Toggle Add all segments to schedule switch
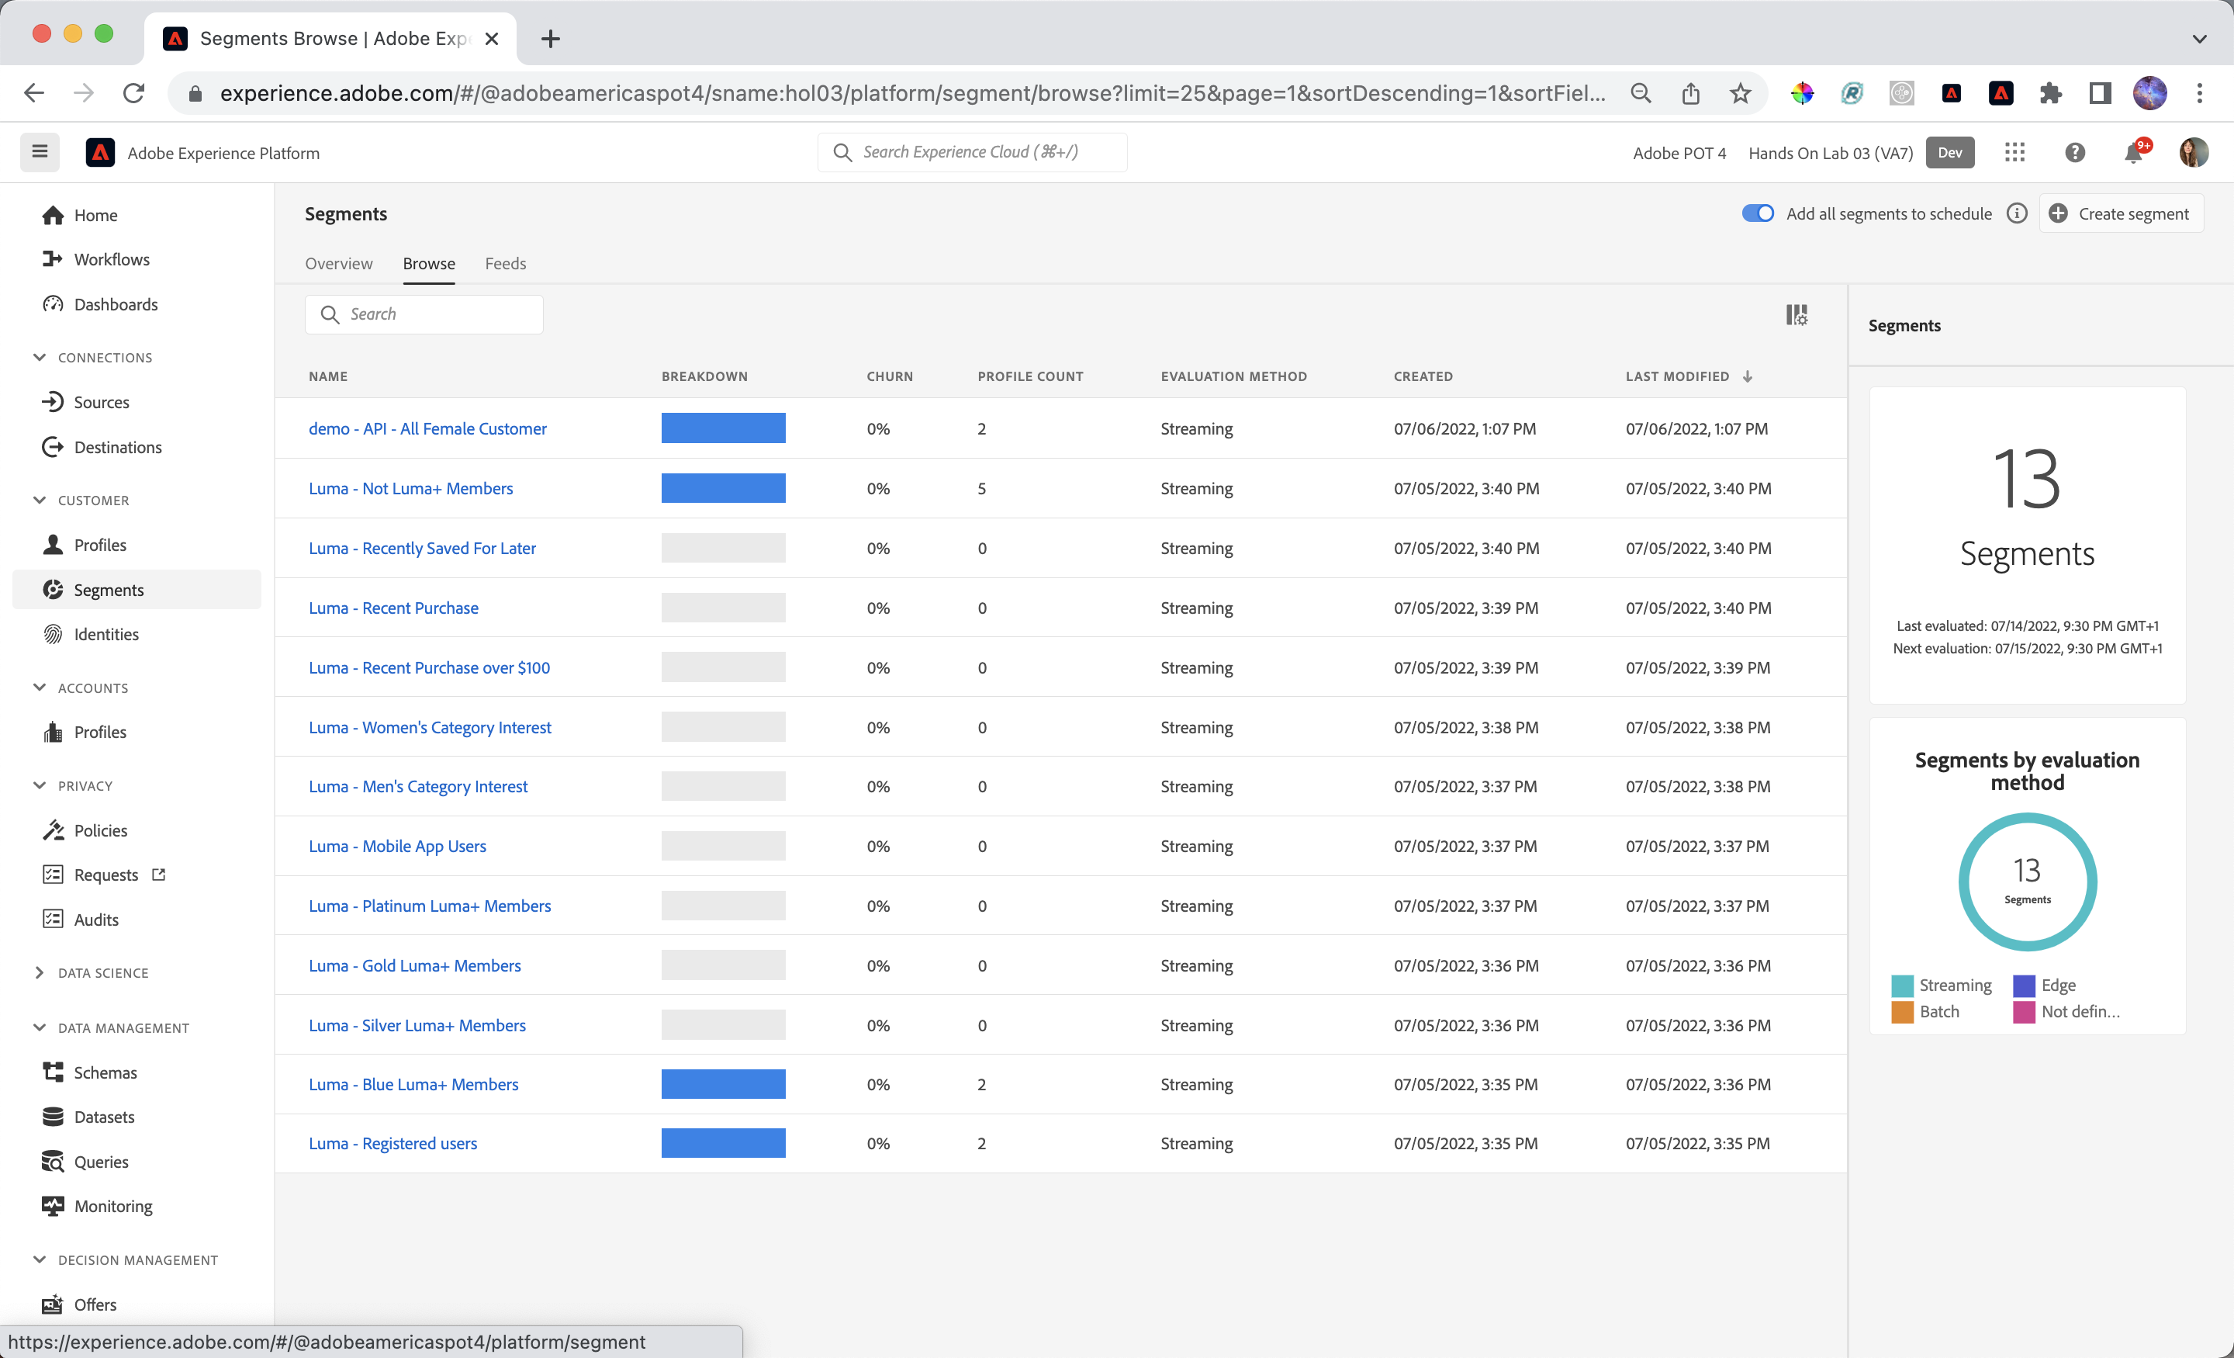Viewport: 2234px width, 1358px height. point(1757,213)
